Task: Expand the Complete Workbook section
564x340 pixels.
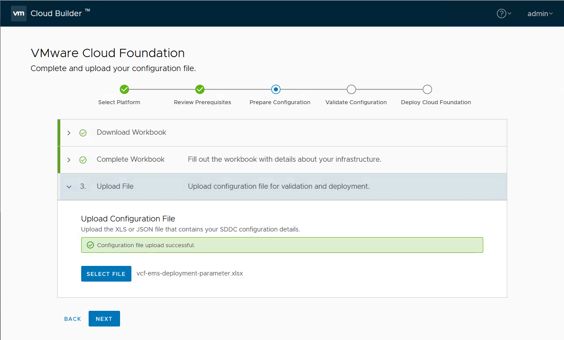Action: [69, 160]
